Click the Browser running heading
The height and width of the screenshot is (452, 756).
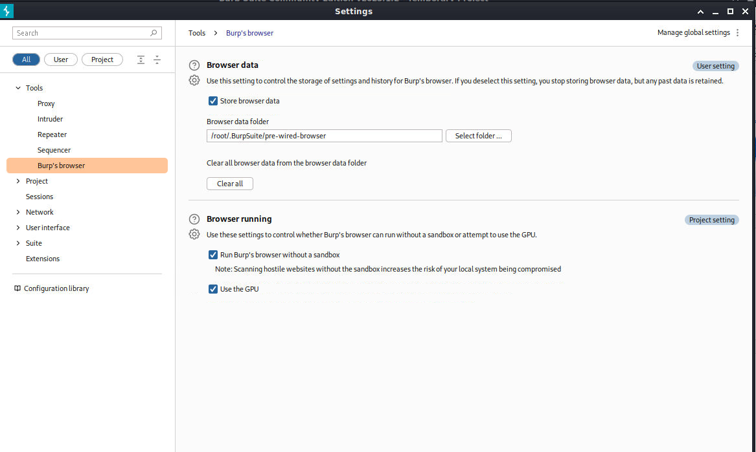click(239, 219)
